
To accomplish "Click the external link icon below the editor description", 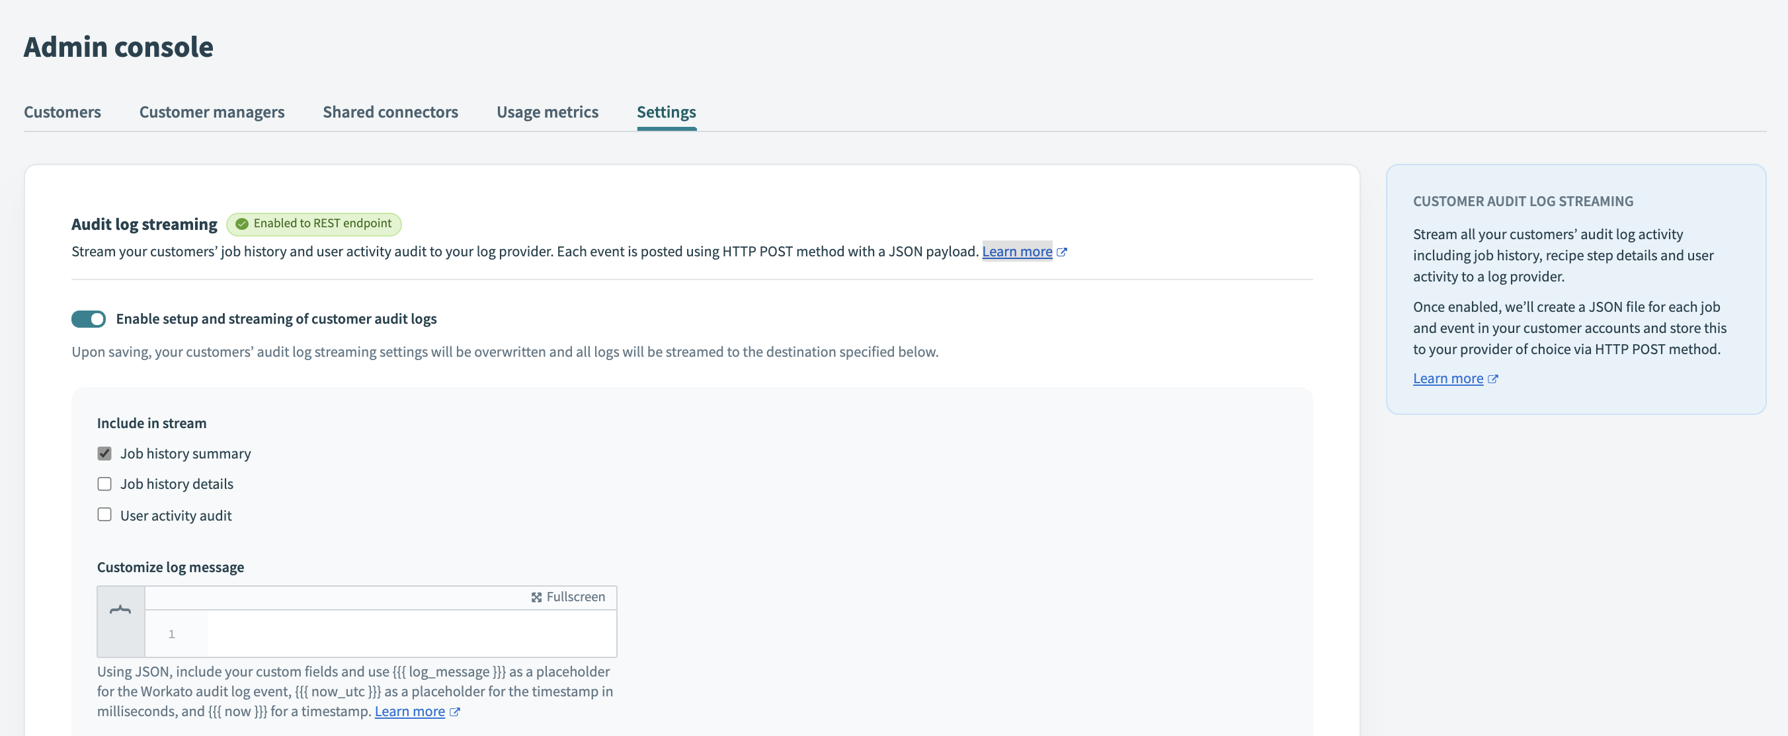I will tap(455, 712).
